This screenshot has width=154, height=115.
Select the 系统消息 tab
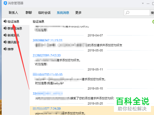[x=63, y=13]
